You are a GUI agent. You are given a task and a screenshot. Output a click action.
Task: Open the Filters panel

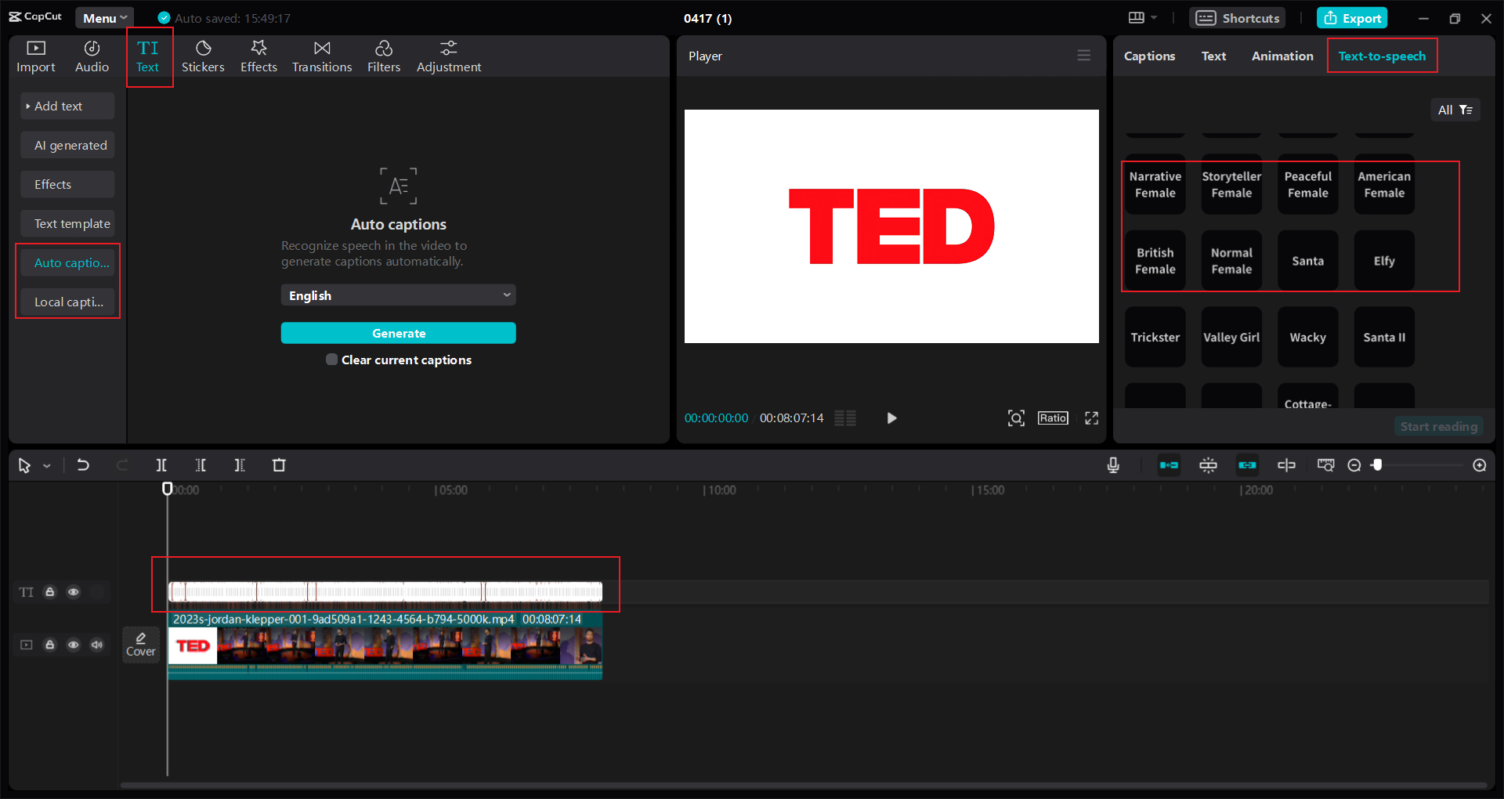384,57
